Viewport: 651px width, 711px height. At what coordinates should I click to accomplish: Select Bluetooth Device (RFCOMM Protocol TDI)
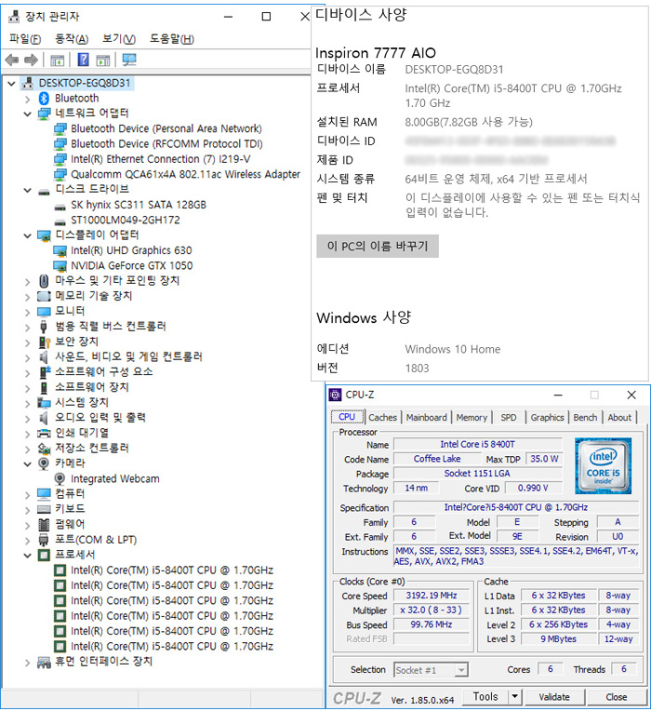click(x=166, y=143)
